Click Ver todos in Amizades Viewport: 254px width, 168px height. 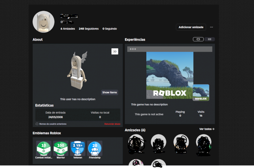pyautogui.click(x=207, y=129)
